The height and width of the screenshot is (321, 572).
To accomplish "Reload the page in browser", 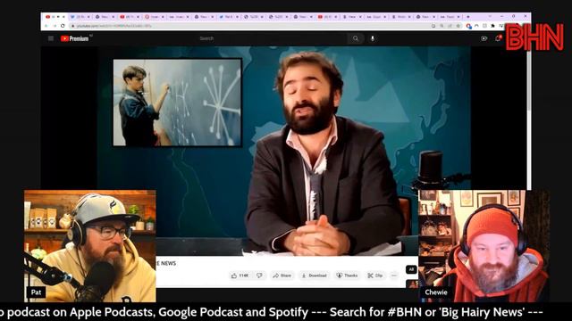I will point(63,26).
